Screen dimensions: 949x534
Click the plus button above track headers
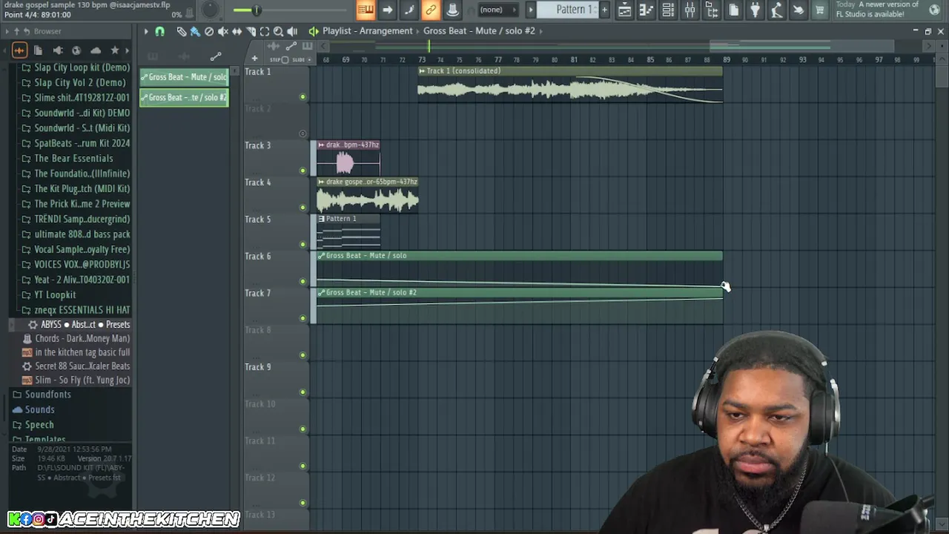click(254, 59)
